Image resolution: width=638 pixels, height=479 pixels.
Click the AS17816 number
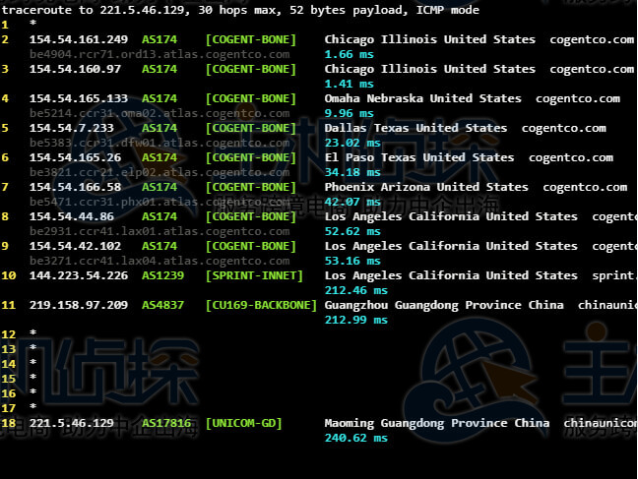click(165, 423)
